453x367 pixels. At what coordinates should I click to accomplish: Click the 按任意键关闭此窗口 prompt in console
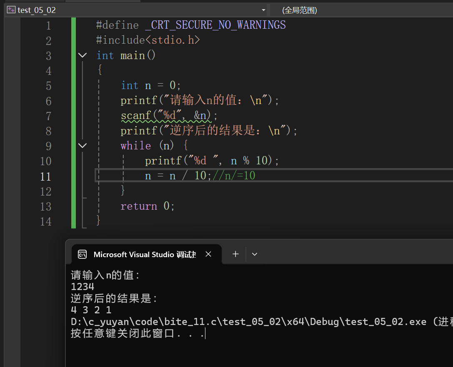[x=138, y=333]
